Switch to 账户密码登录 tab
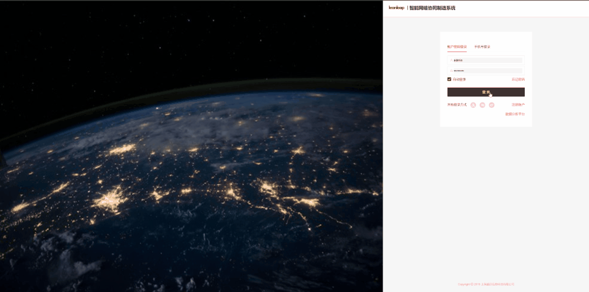This screenshot has width=589, height=292. tap(457, 47)
